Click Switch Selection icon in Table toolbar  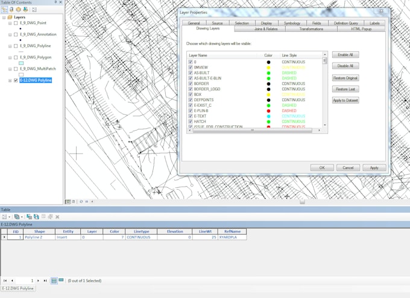(x=36, y=217)
